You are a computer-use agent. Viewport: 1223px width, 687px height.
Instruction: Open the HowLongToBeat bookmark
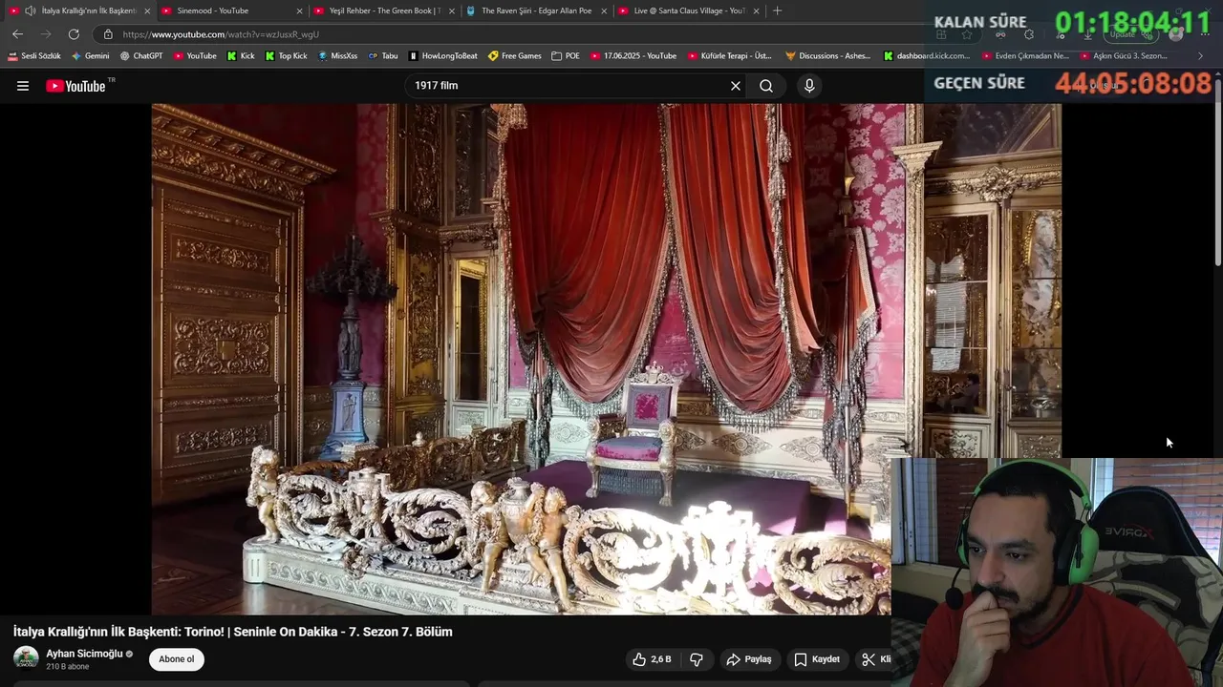(x=442, y=55)
